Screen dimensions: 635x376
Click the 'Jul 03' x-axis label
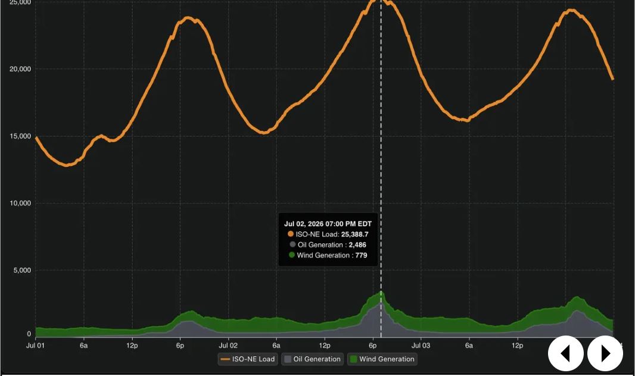[421, 345]
